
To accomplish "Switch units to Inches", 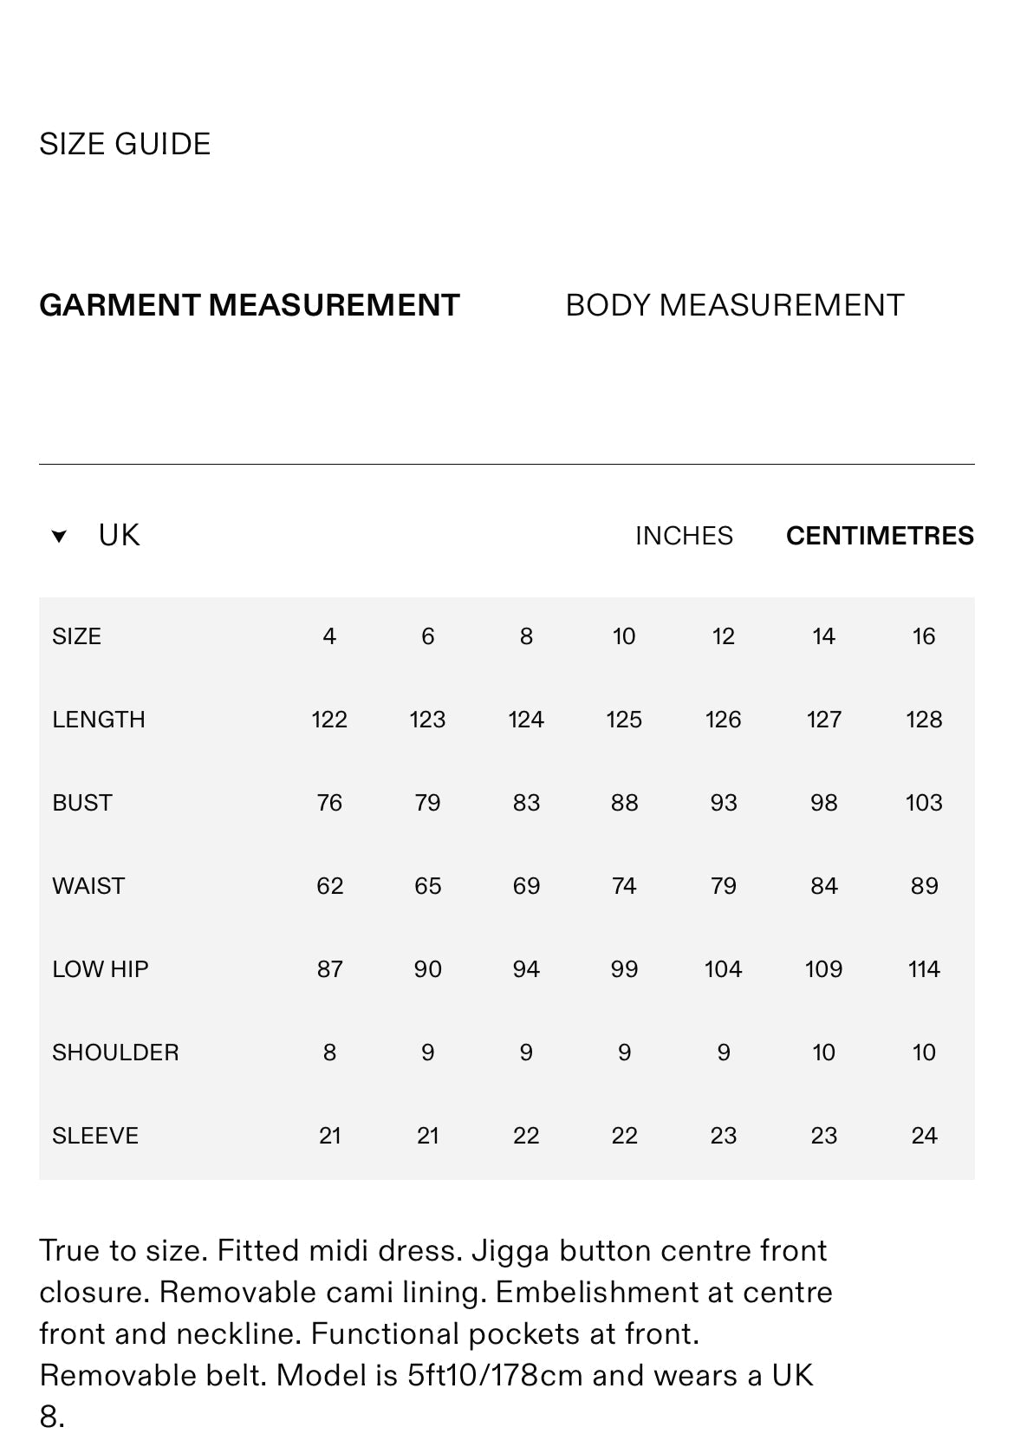I will click(x=684, y=536).
